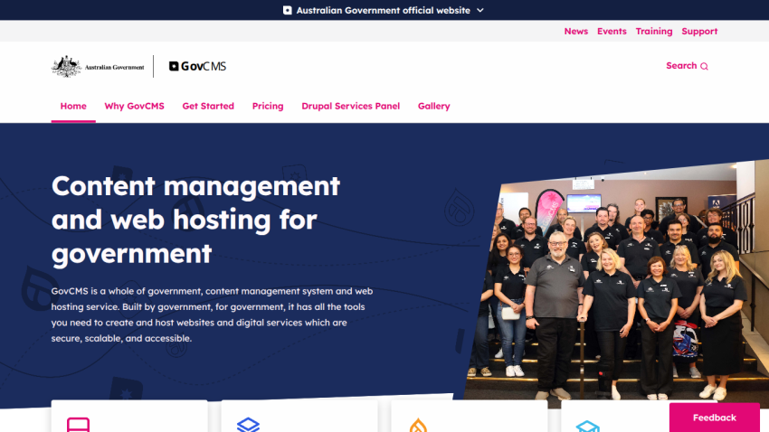Click the hero heading "Content management and web hosting for government"
This screenshot has width=769, height=432.
pyautogui.click(x=195, y=220)
